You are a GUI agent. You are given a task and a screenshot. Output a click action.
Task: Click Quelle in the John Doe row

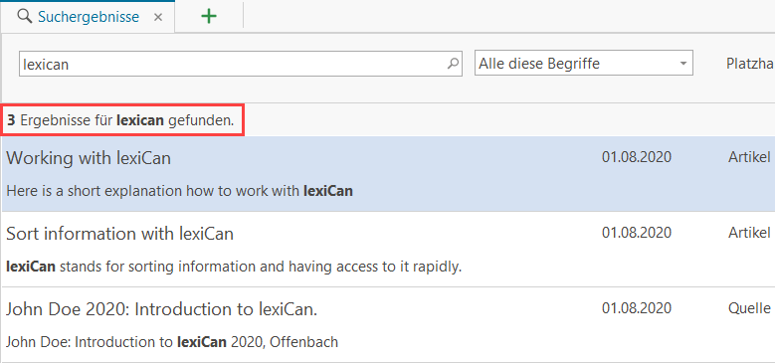pos(749,308)
